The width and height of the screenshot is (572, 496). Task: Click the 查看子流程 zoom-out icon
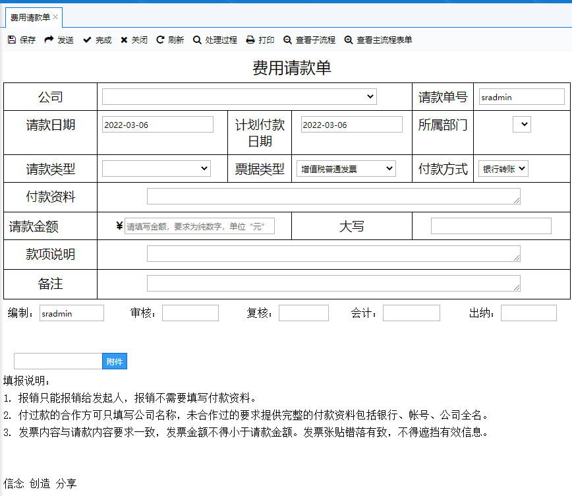(287, 40)
